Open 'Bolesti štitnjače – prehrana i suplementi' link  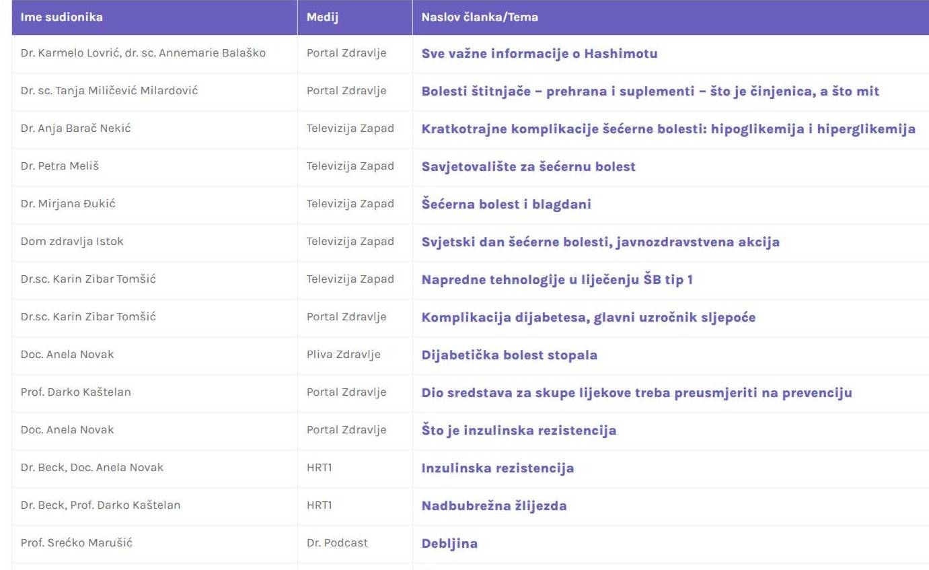click(x=650, y=92)
